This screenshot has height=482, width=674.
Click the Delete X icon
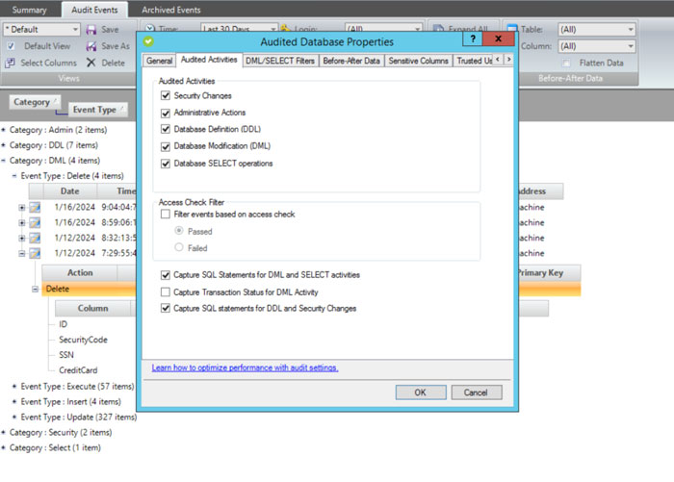[91, 63]
